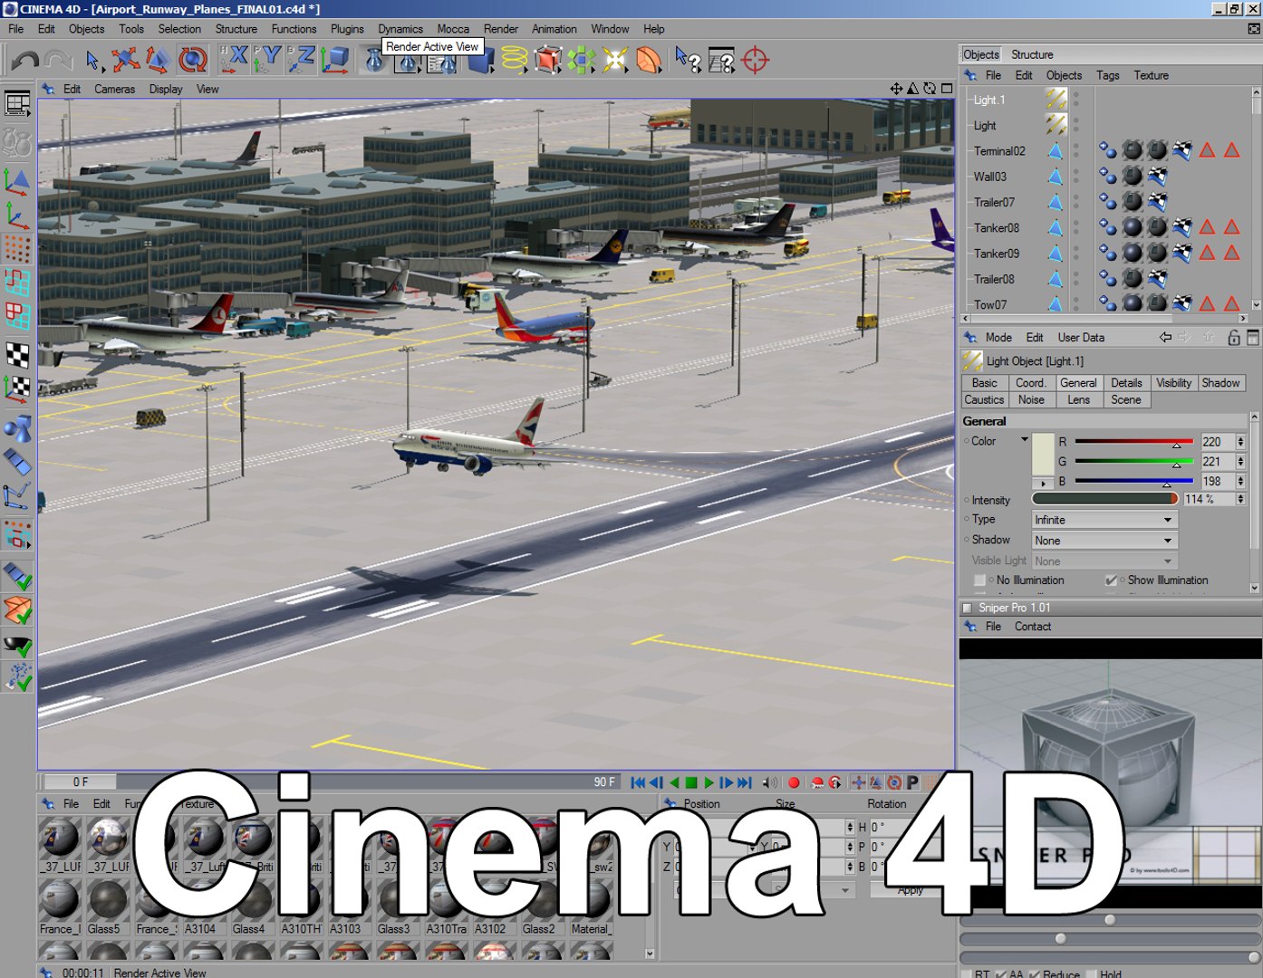The width and height of the screenshot is (1263, 978).
Task: Switch to the Structure panel tab
Action: pyautogui.click(x=1032, y=54)
